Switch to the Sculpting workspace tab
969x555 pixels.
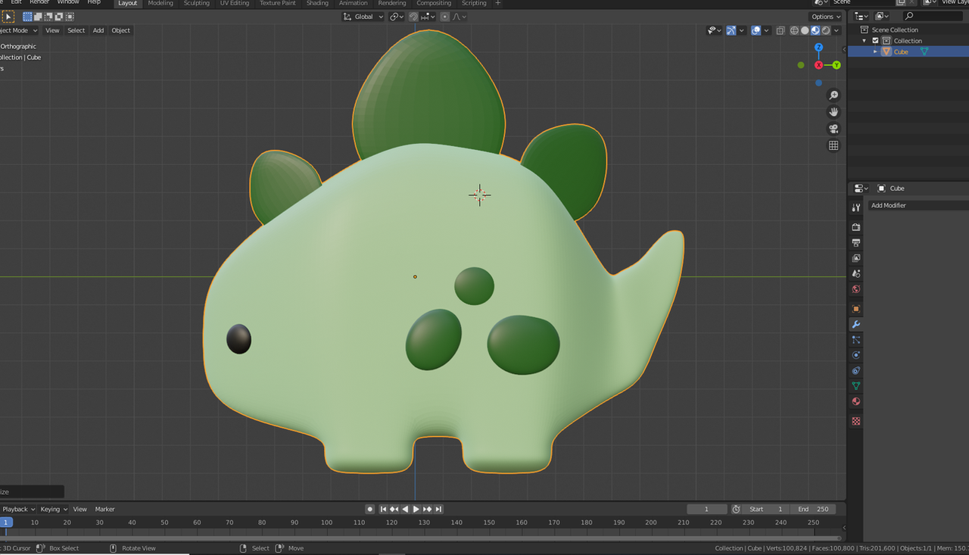pyautogui.click(x=197, y=3)
